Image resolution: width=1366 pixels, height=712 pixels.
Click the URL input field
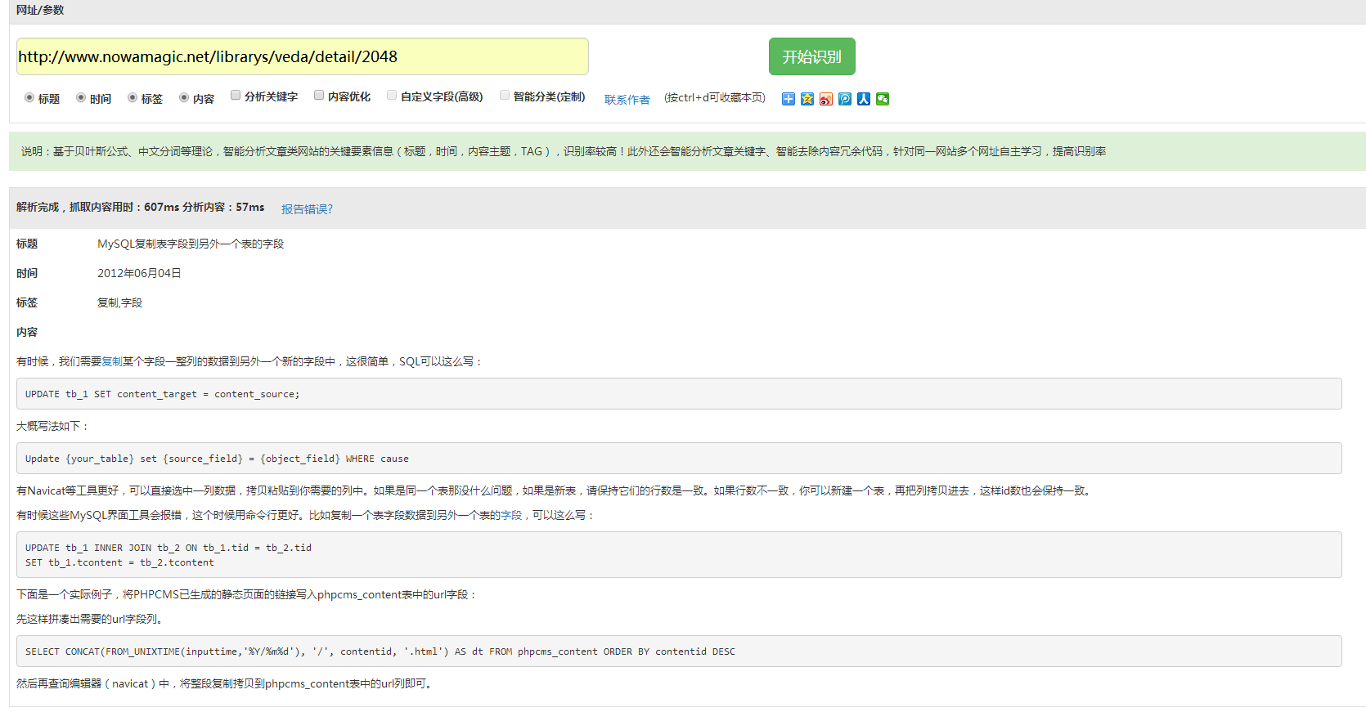click(303, 56)
